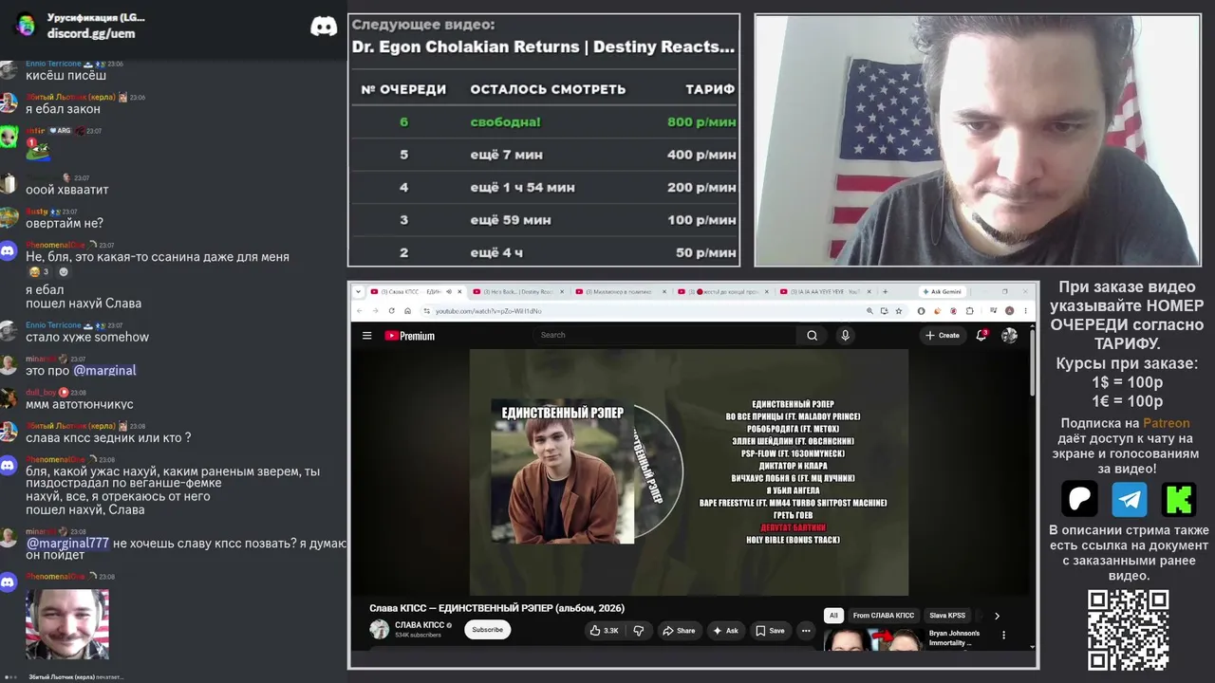Click the YouTube search magnifier button
Image resolution: width=1215 pixels, height=683 pixels.
(812, 335)
